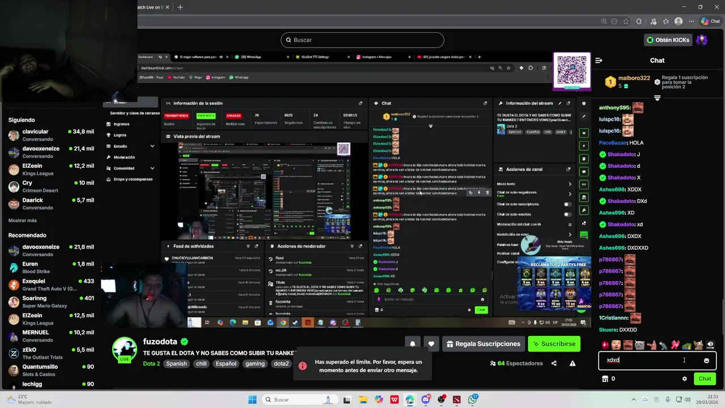Viewport: 725px width, 408px height.
Task: Open chat settings gear icon
Action: click(684, 379)
